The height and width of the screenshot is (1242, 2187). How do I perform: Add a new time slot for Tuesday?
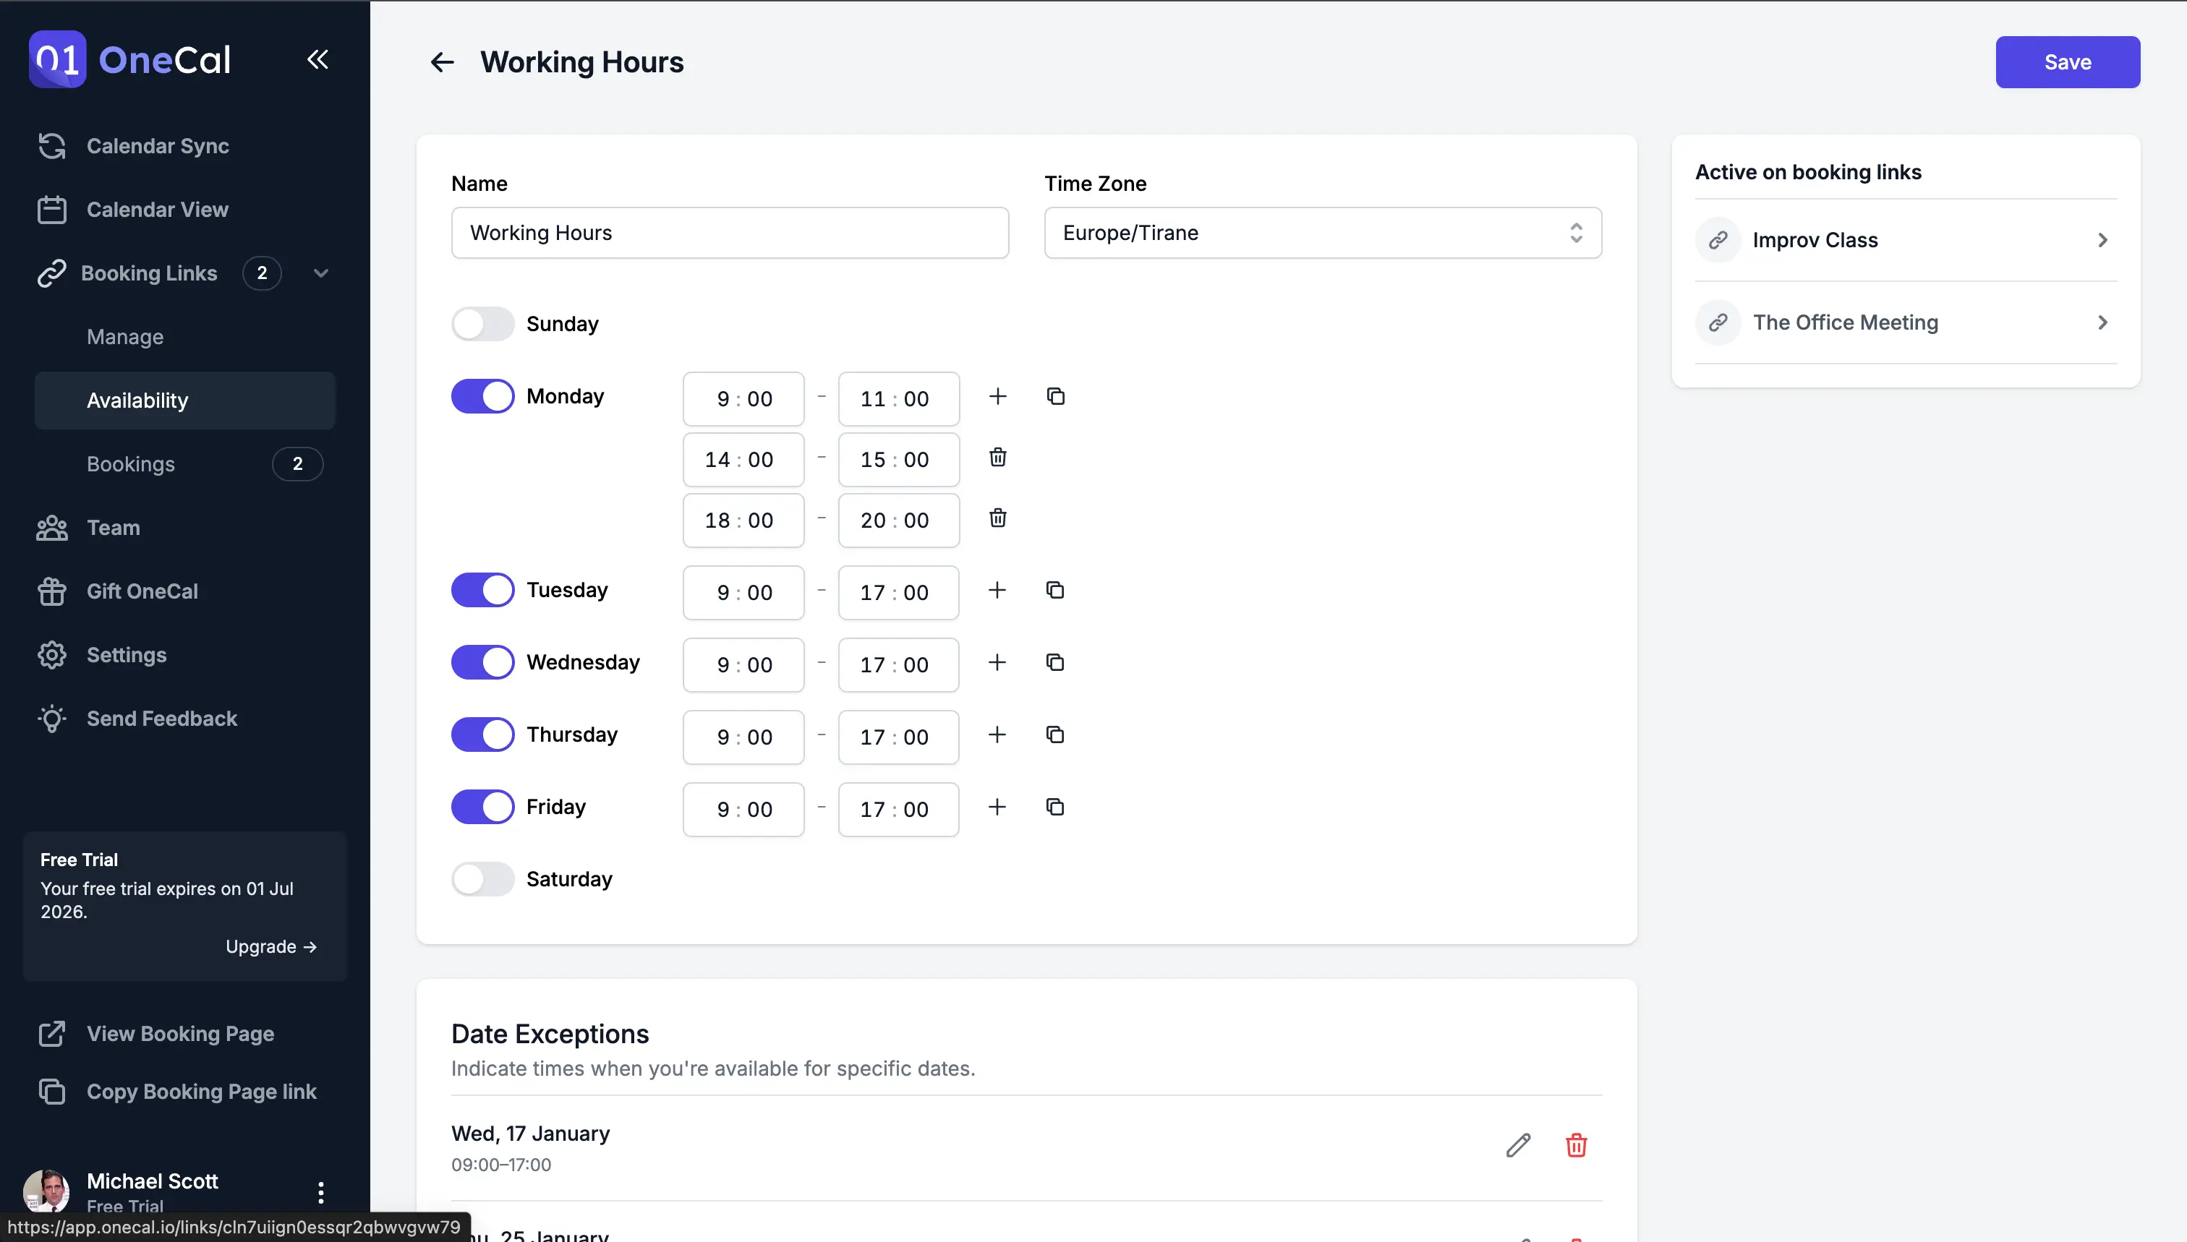997,591
